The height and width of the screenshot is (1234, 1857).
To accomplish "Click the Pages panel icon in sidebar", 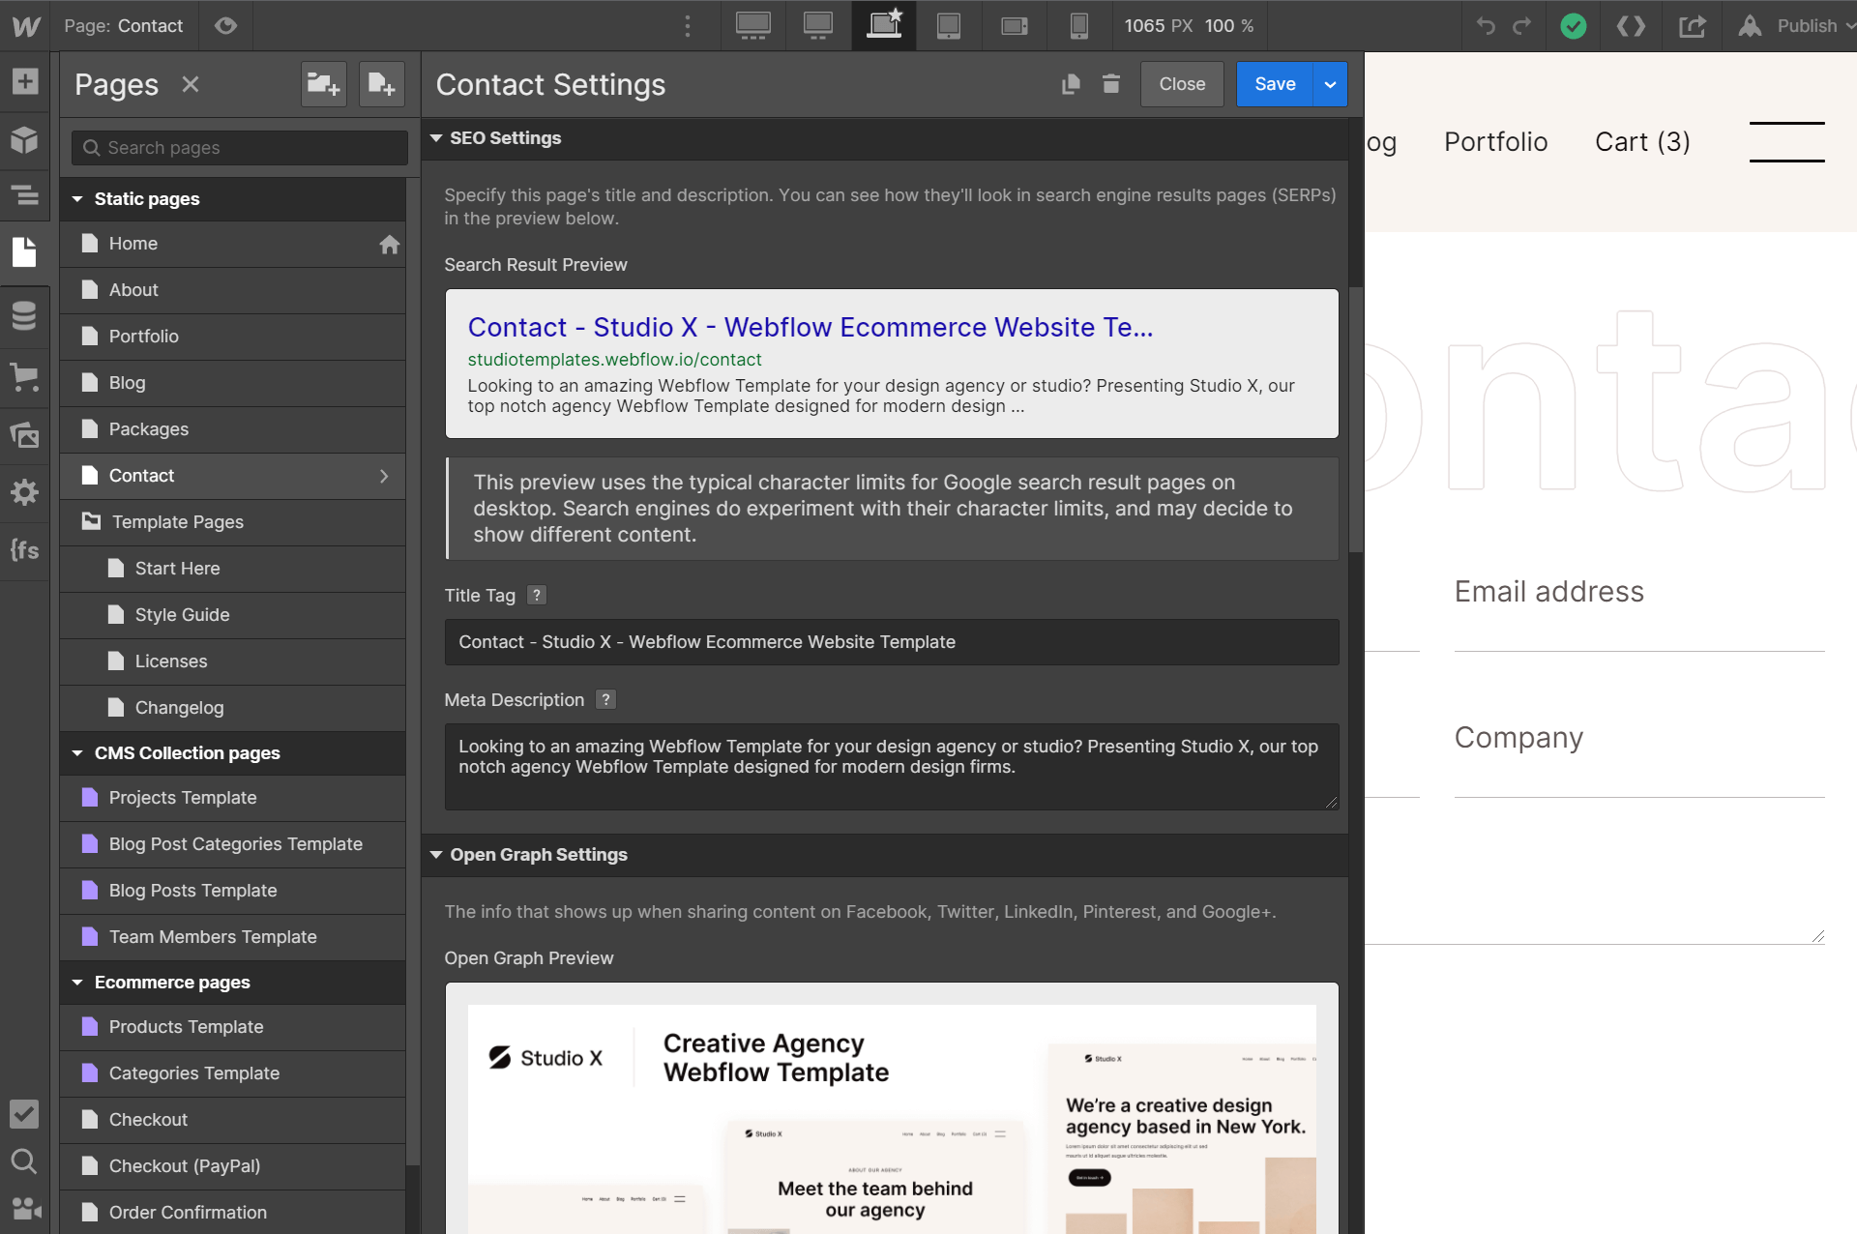I will tap(23, 250).
